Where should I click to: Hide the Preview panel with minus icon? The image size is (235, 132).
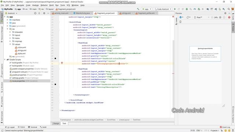(x=229, y=13)
